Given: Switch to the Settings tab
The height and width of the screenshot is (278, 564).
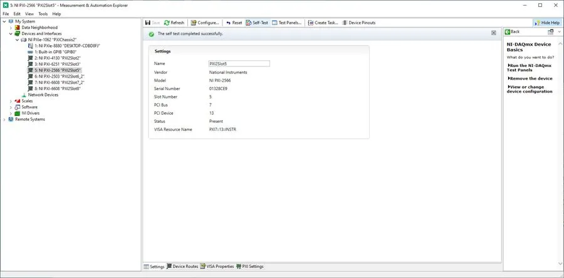Looking at the screenshot, I should click(154, 267).
